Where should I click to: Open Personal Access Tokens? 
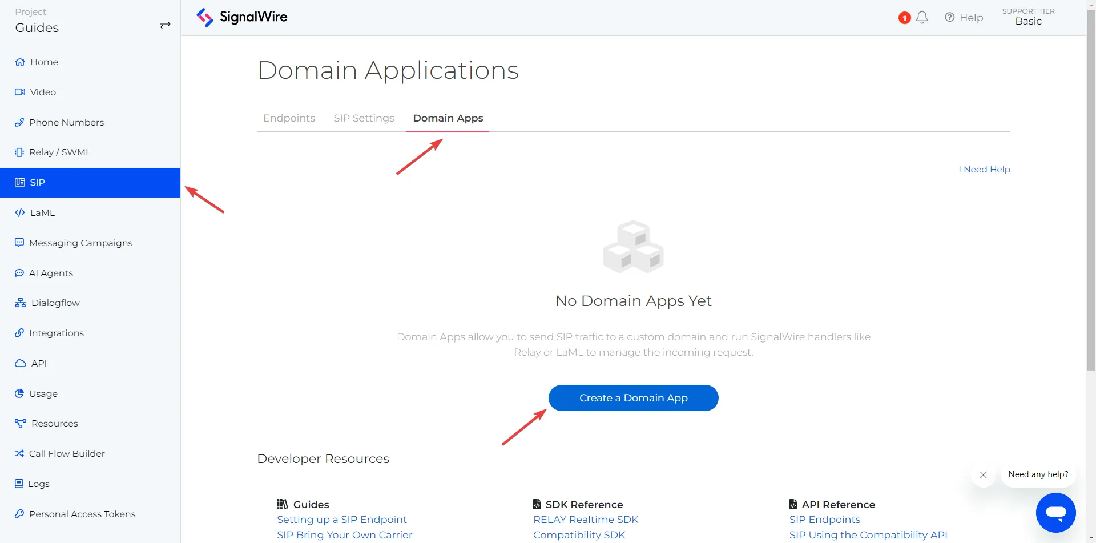point(82,514)
